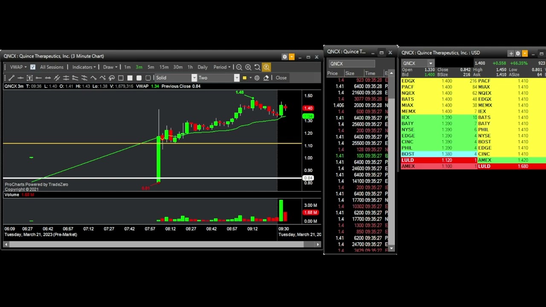The width and height of the screenshot is (546, 307).
Task: Maximize the time and sales window
Action: [381, 52]
